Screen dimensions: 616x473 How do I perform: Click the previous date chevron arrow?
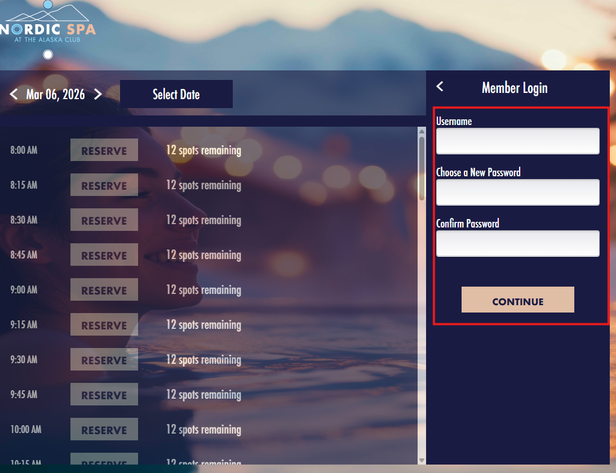14,94
